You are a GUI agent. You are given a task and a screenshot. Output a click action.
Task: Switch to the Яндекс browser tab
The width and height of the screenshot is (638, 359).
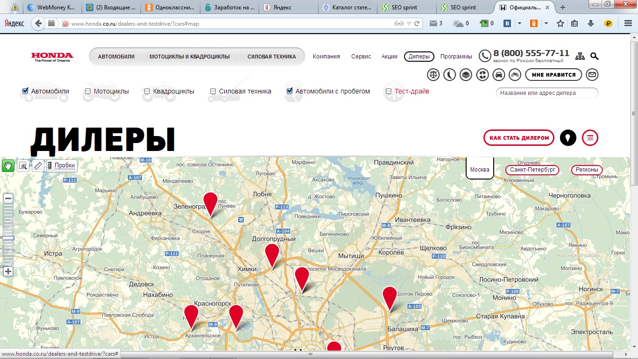[288, 7]
